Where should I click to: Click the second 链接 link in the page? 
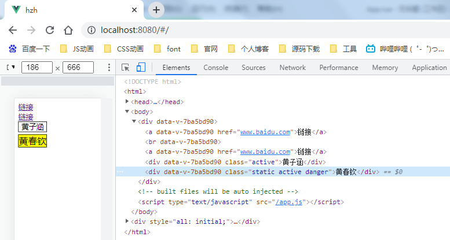25,117
